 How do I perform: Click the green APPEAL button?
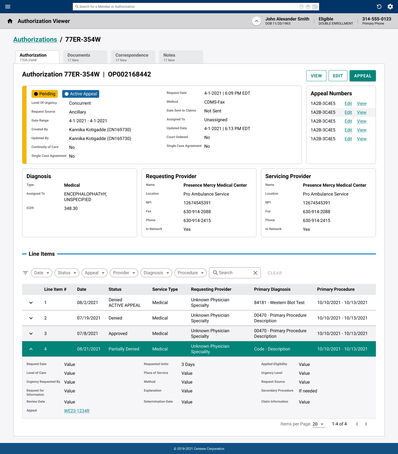pyautogui.click(x=363, y=76)
